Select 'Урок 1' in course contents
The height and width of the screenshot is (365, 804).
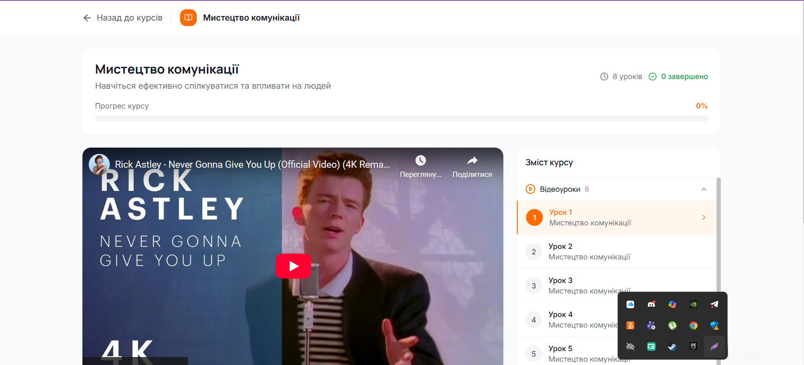pos(616,218)
